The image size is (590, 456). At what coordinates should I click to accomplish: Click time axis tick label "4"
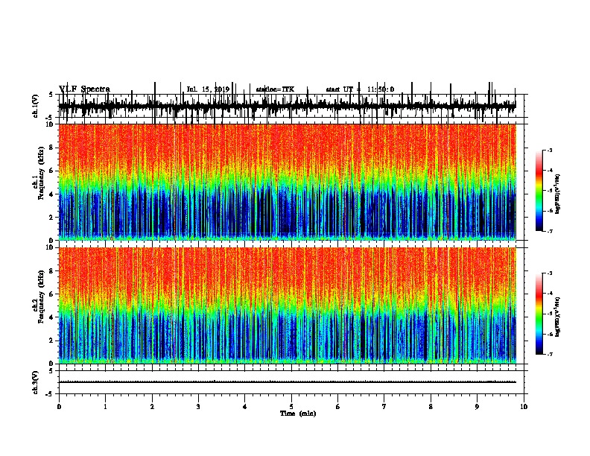[245, 407]
